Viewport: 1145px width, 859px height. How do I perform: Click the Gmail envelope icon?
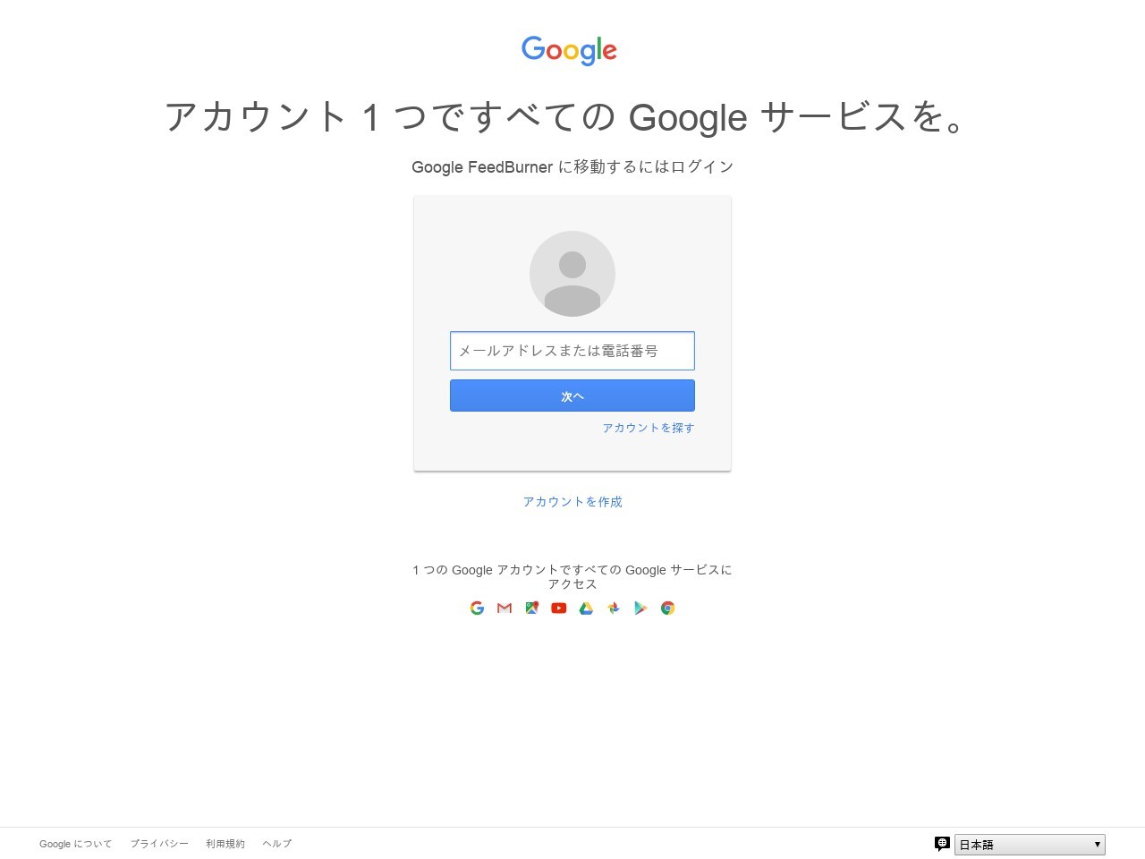505,608
